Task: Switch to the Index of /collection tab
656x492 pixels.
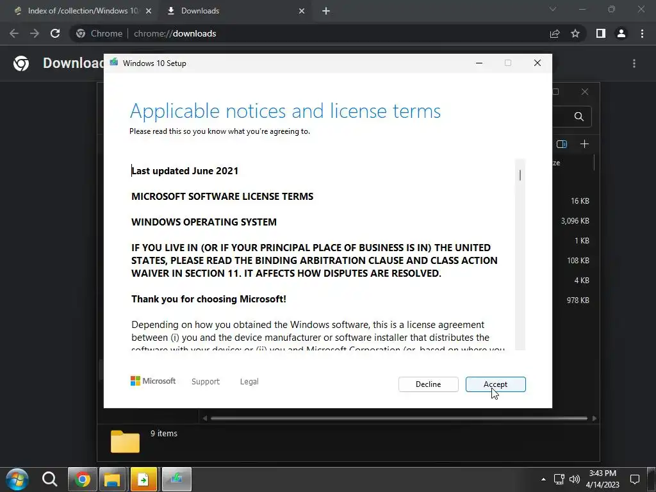Action: 83,11
